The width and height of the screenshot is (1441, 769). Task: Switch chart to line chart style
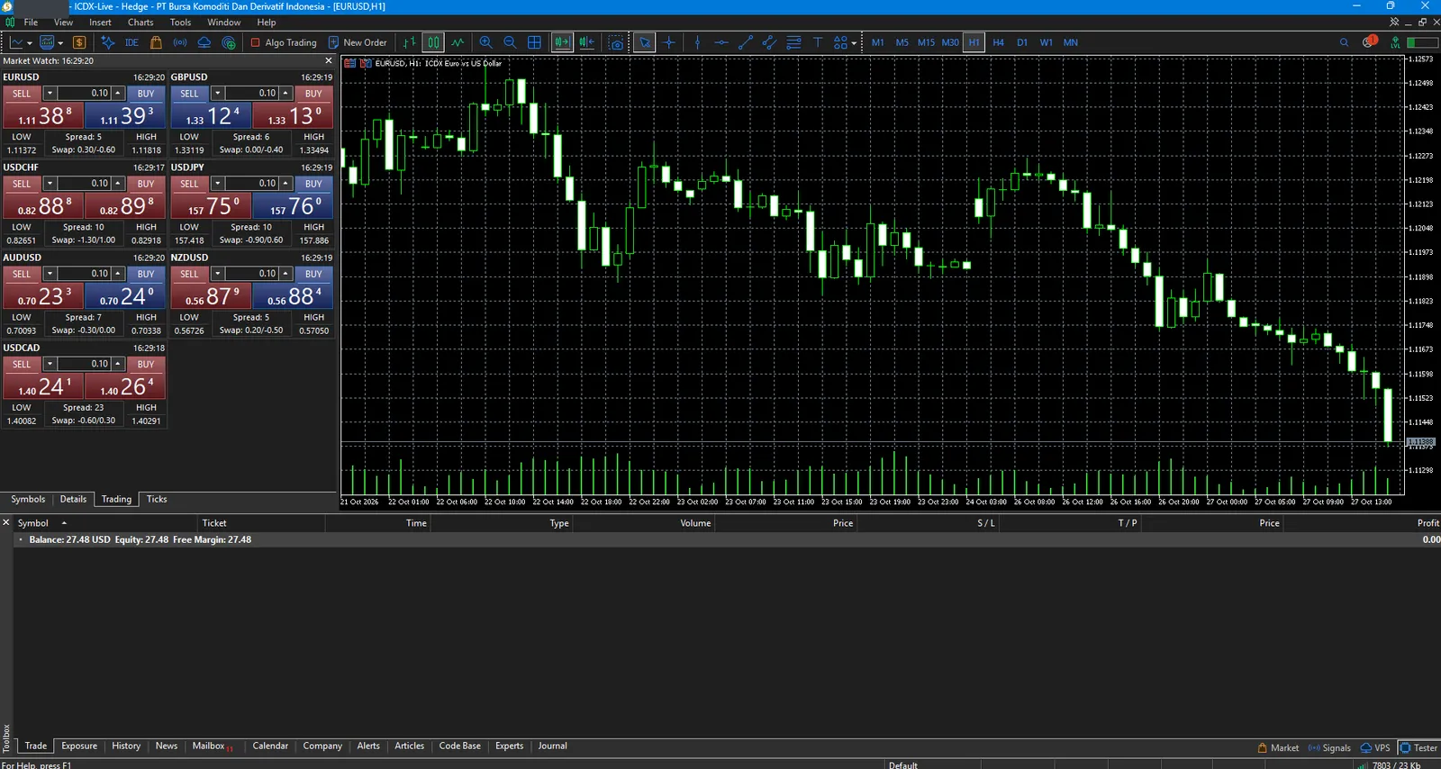458,42
